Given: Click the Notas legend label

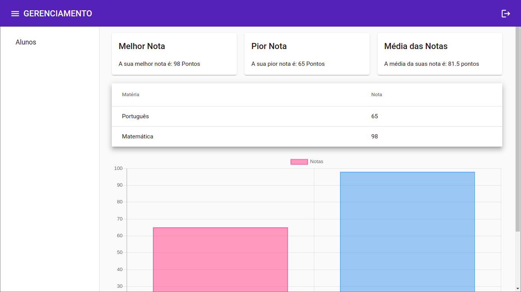Looking at the screenshot, I should (x=317, y=162).
